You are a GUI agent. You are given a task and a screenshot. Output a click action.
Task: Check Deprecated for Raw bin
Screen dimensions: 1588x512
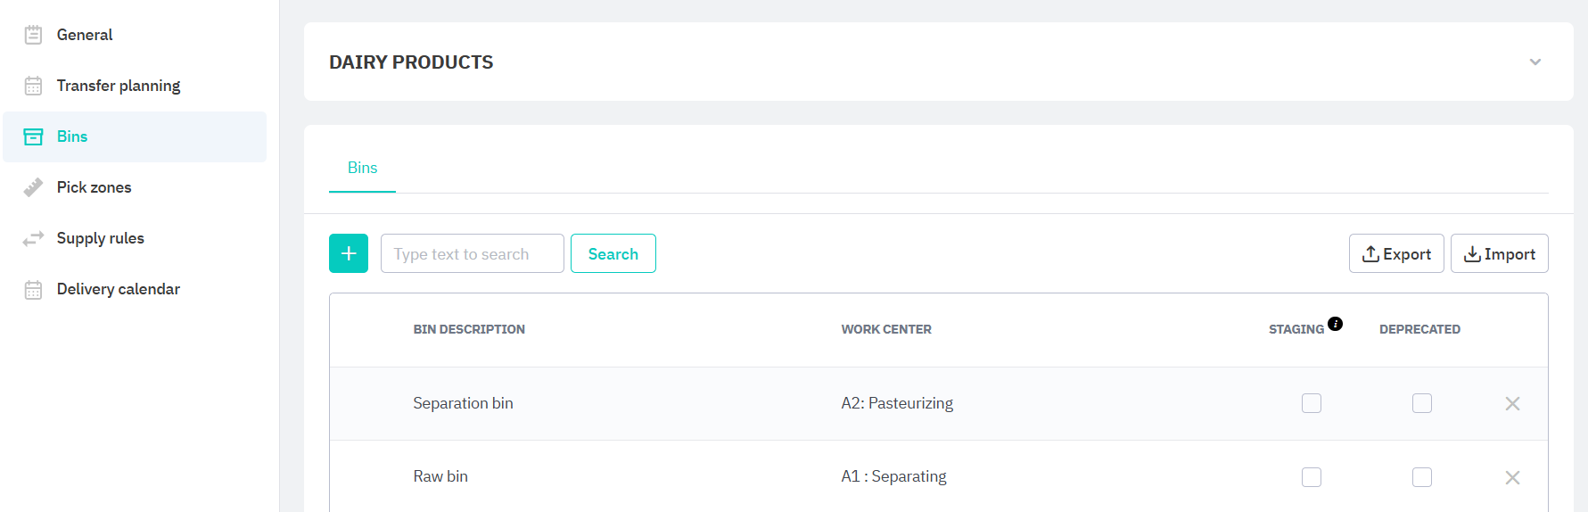(1421, 477)
